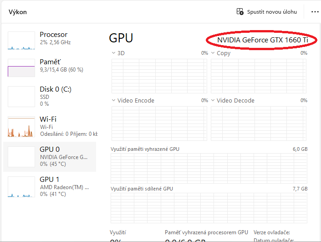Screen dimensions: 321x242
Task: Click the Využití paměti sdílené GPU label
Action: (142, 189)
